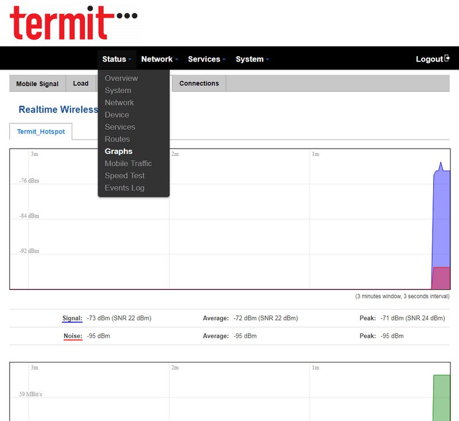Screen dimensions: 459x421
Task: Open Device from the Status menu
Action: [x=116, y=115]
